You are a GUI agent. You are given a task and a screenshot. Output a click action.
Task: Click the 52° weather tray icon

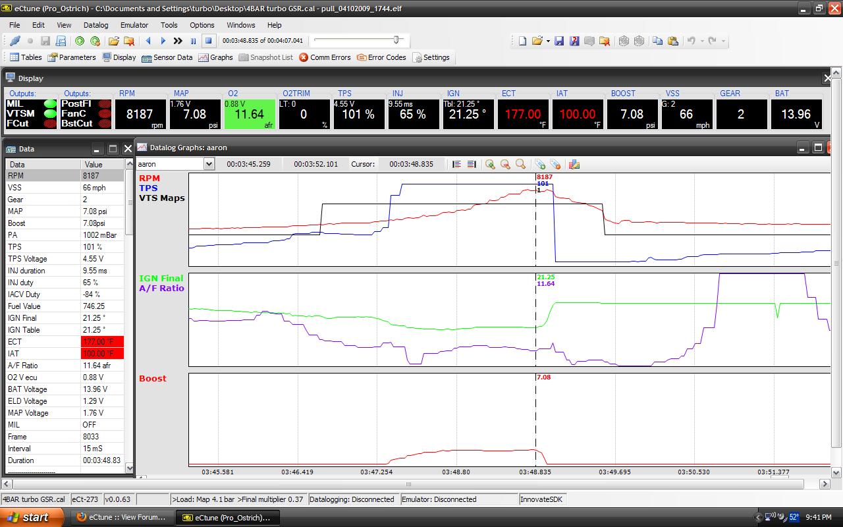pyautogui.click(x=794, y=517)
